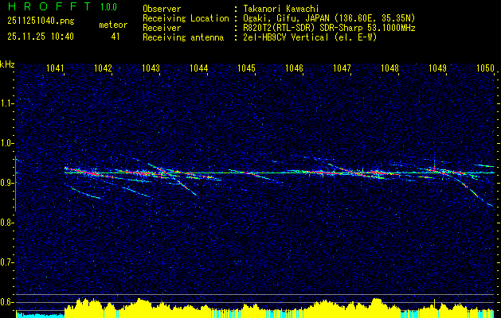501x318 pixels.
Task: Click receiver text R820T2(RTL-SDR) SDR-Sharp 53.1000MHz
Action: (329, 28)
